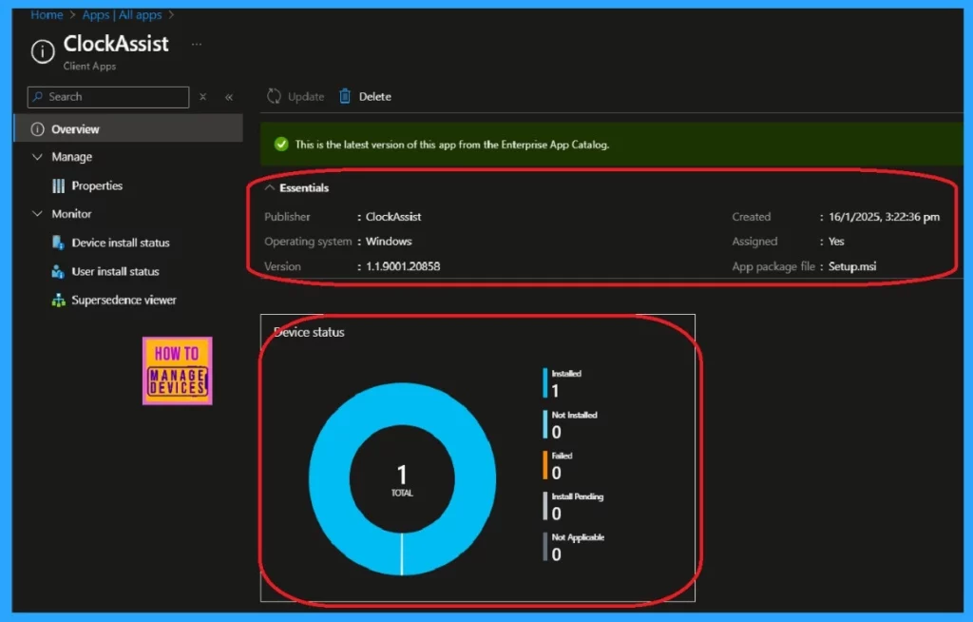The width and height of the screenshot is (973, 622).
Task: Click the Not Installed legend entry
Action: click(x=570, y=424)
